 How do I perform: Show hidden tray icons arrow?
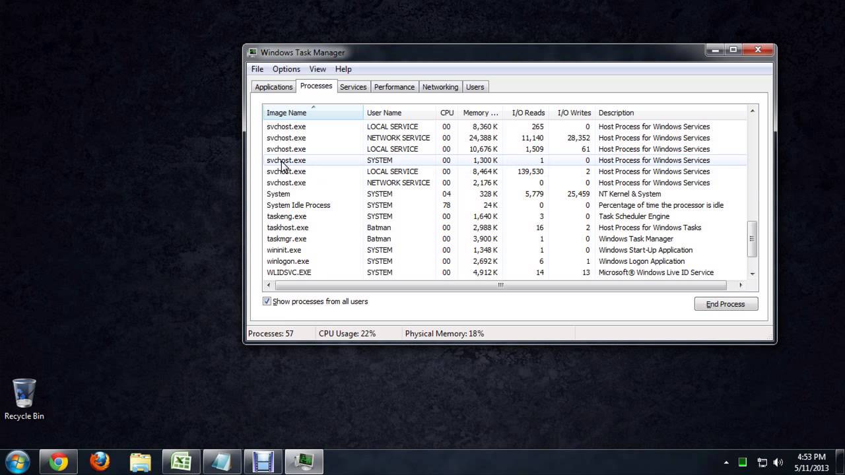726,462
